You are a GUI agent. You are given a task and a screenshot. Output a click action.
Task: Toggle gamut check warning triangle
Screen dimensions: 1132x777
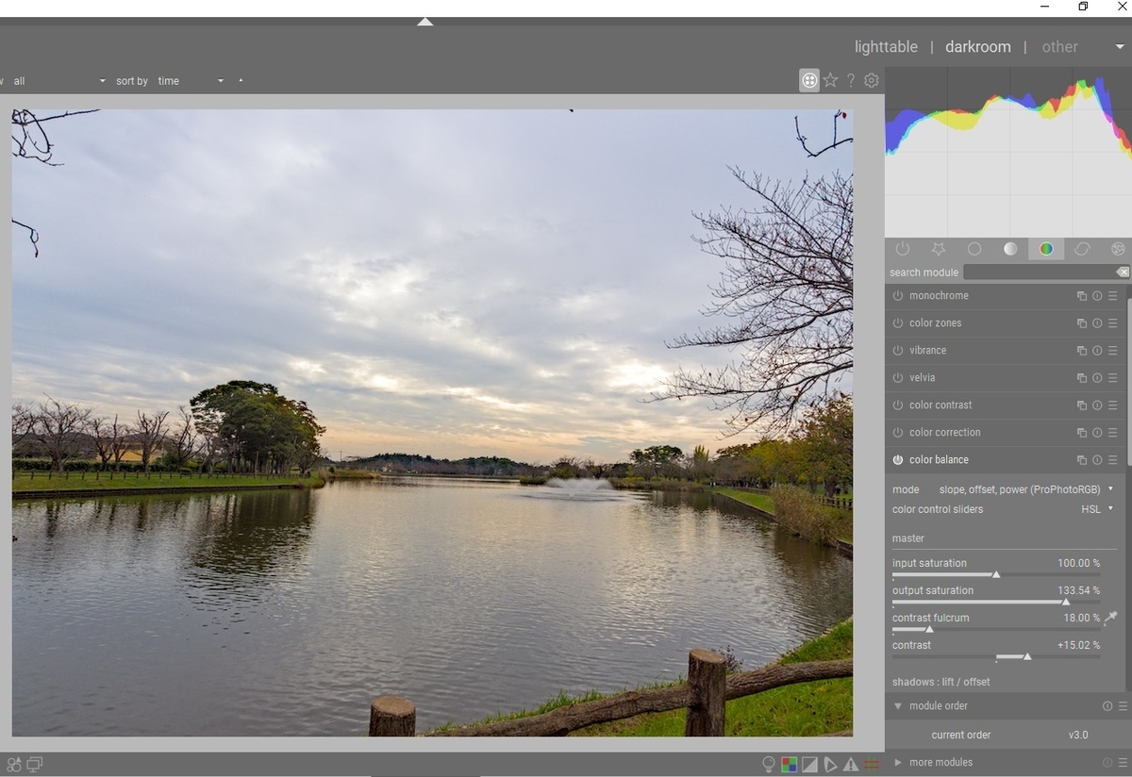(851, 765)
